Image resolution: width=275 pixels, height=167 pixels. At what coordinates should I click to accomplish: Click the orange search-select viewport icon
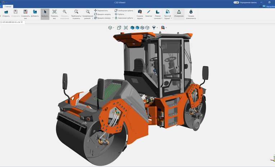coord(163,28)
